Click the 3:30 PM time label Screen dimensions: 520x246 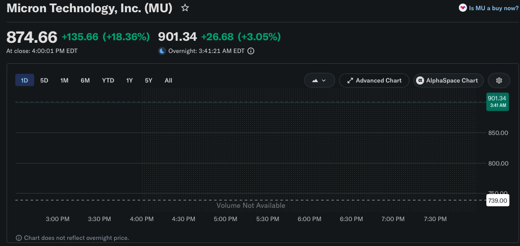point(99,219)
